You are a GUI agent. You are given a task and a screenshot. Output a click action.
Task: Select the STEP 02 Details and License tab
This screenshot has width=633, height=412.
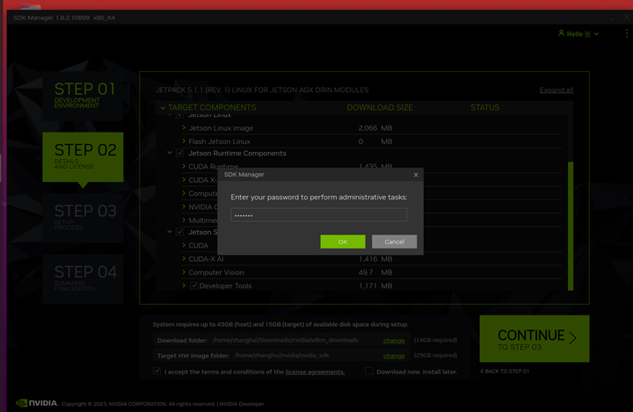[x=83, y=157]
